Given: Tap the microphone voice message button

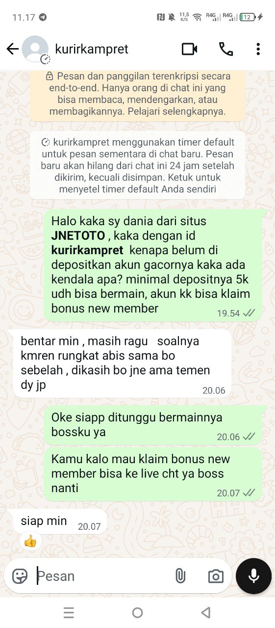Looking at the screenshot, I should point(253,576).
